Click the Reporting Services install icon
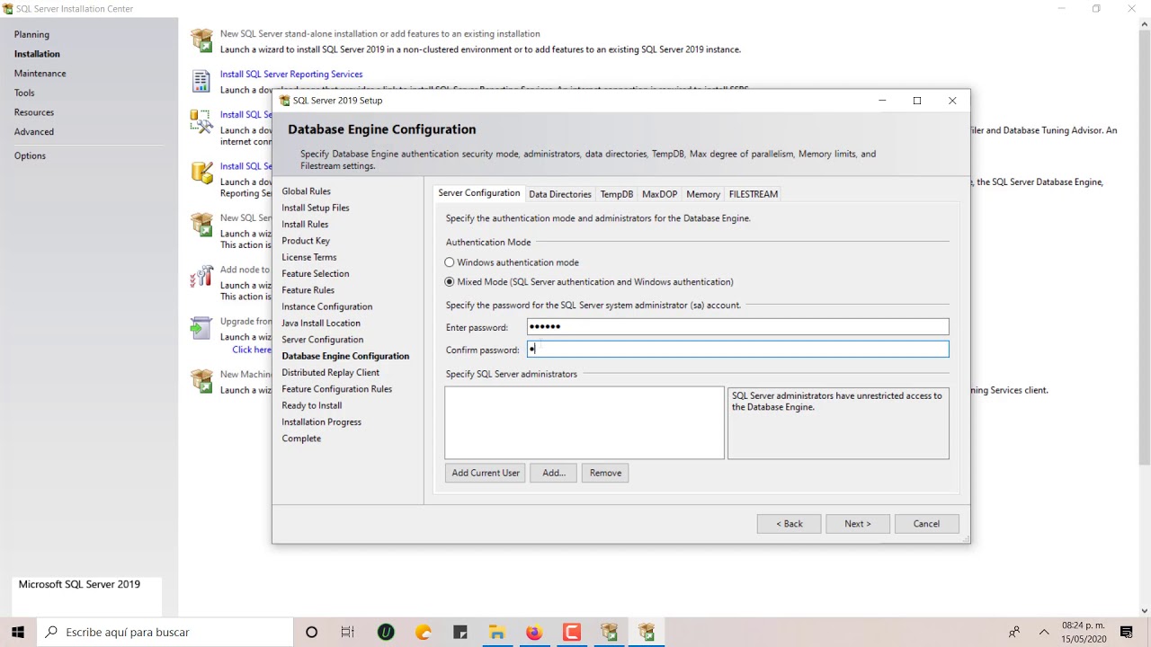 201,81
